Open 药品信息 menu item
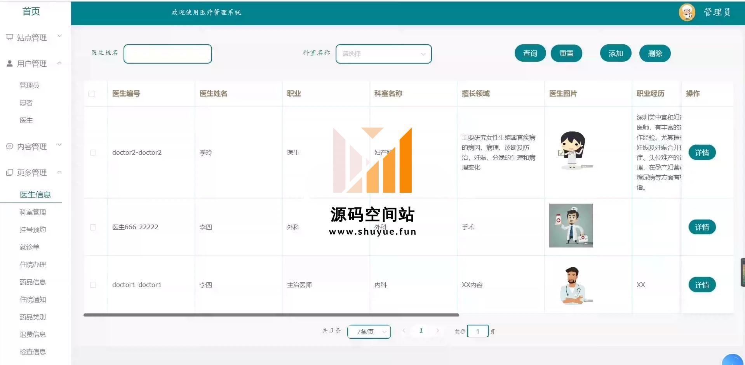 tap(33, 282)
